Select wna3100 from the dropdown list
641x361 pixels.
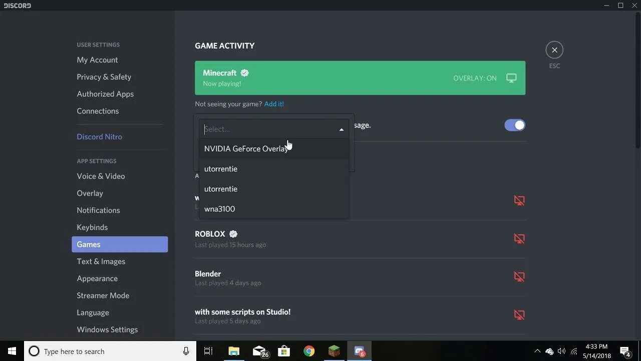tap(274, 209)
